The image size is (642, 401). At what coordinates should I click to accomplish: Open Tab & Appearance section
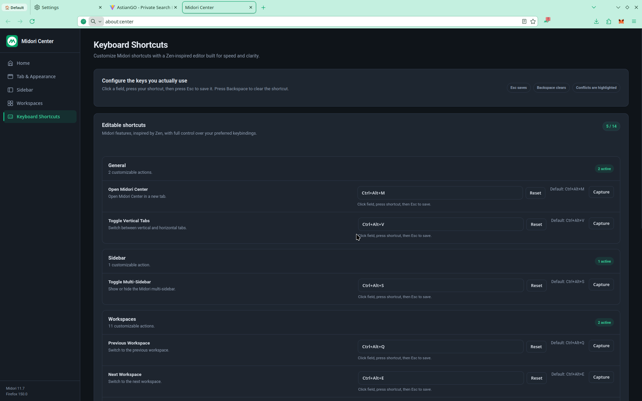(x=40, y=77)
